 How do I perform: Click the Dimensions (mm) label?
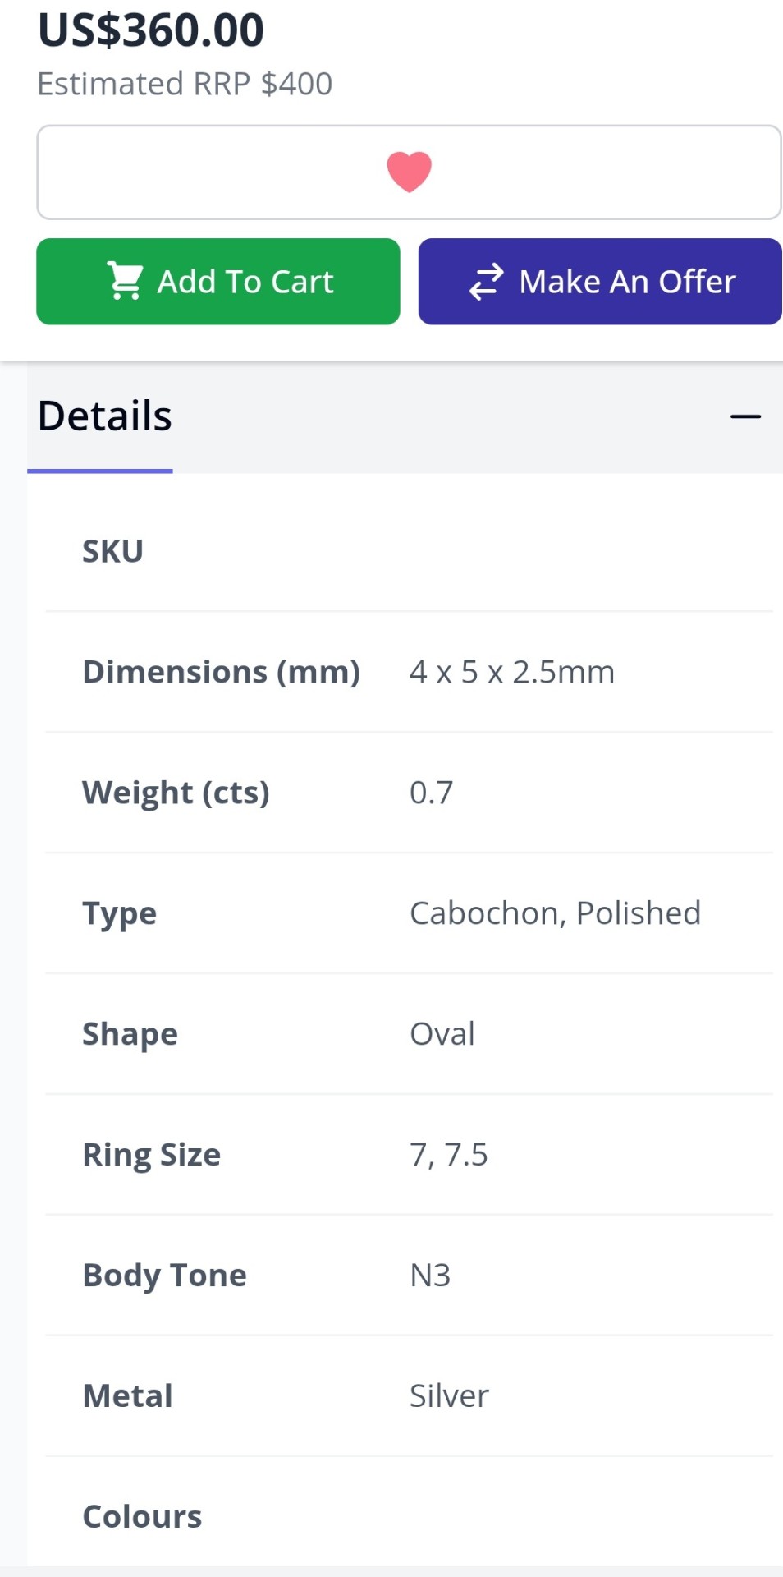point(222,672)
